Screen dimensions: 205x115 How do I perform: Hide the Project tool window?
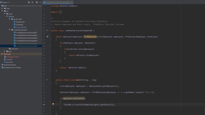coord(40,2)
